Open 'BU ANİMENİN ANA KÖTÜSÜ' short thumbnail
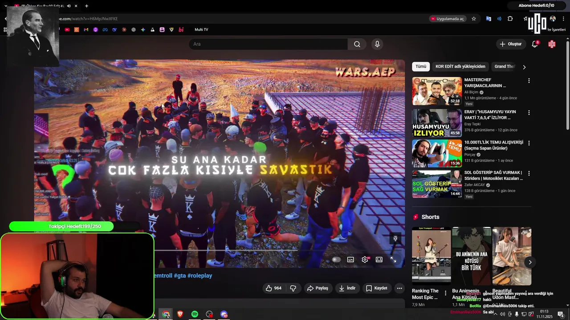The height and width of the screenshot is (320, 570). click(x=472, y=256)
